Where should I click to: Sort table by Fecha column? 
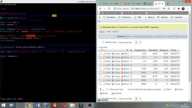tap(173, 50)
